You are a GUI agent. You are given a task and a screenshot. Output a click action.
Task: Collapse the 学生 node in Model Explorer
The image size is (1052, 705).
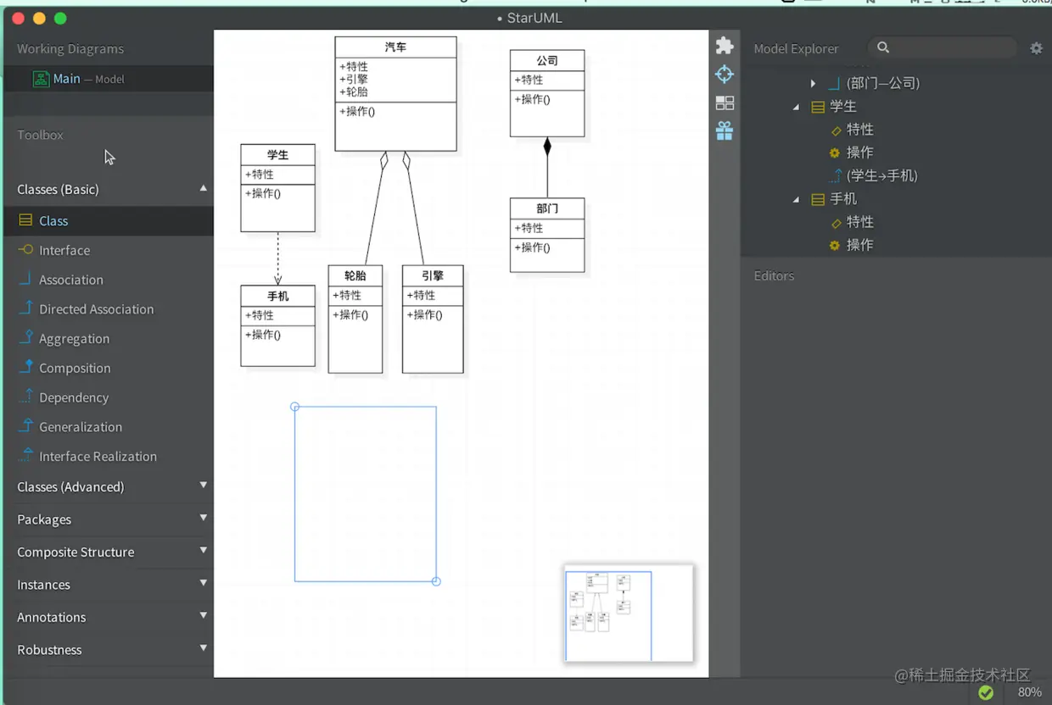796,107
